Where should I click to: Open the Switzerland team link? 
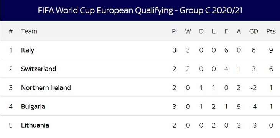coord(39,69)
